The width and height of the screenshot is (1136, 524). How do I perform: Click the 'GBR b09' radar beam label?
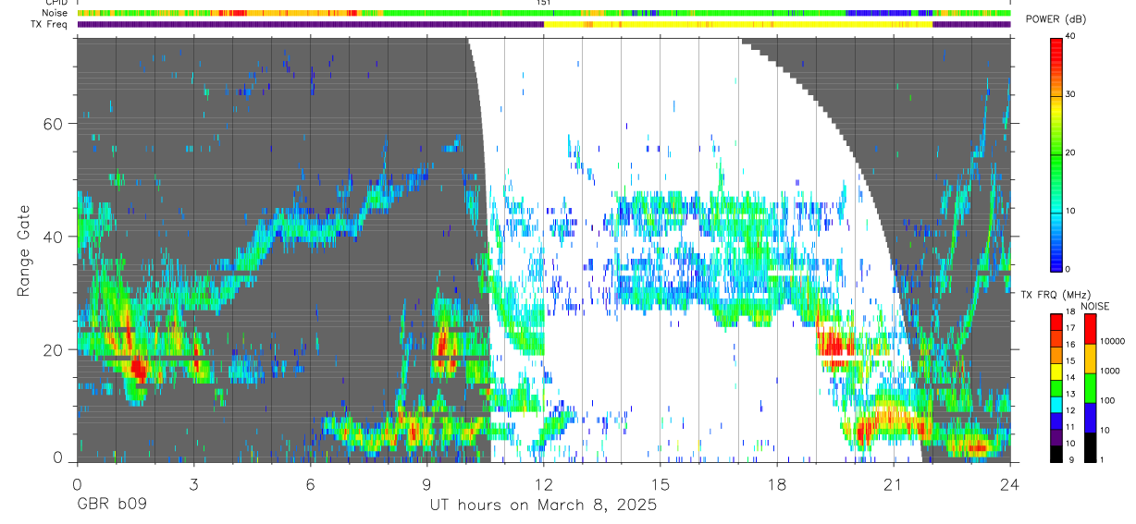coord(111,506)
